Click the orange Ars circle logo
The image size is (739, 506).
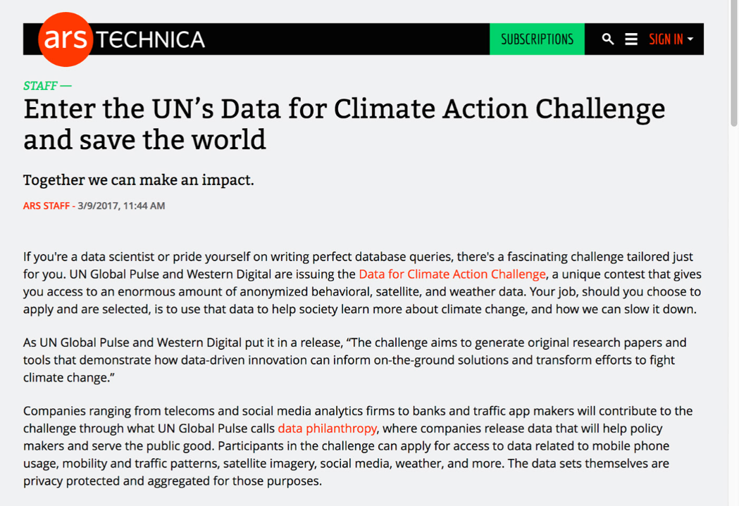click(x=65, y=39)
